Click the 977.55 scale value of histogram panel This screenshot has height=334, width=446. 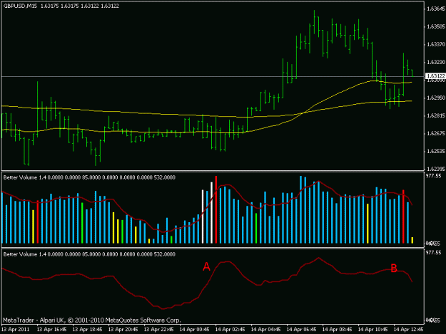coord(433,176)
